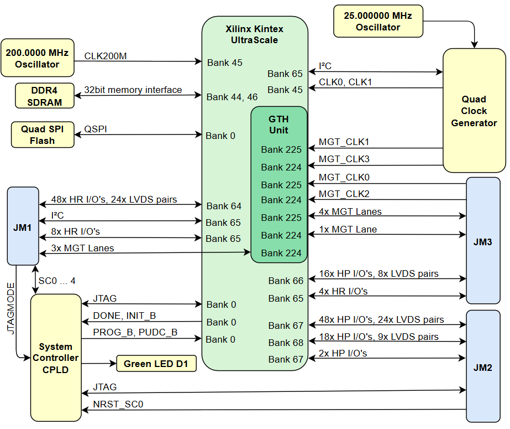Select the 32bit memory interface label

133,90
